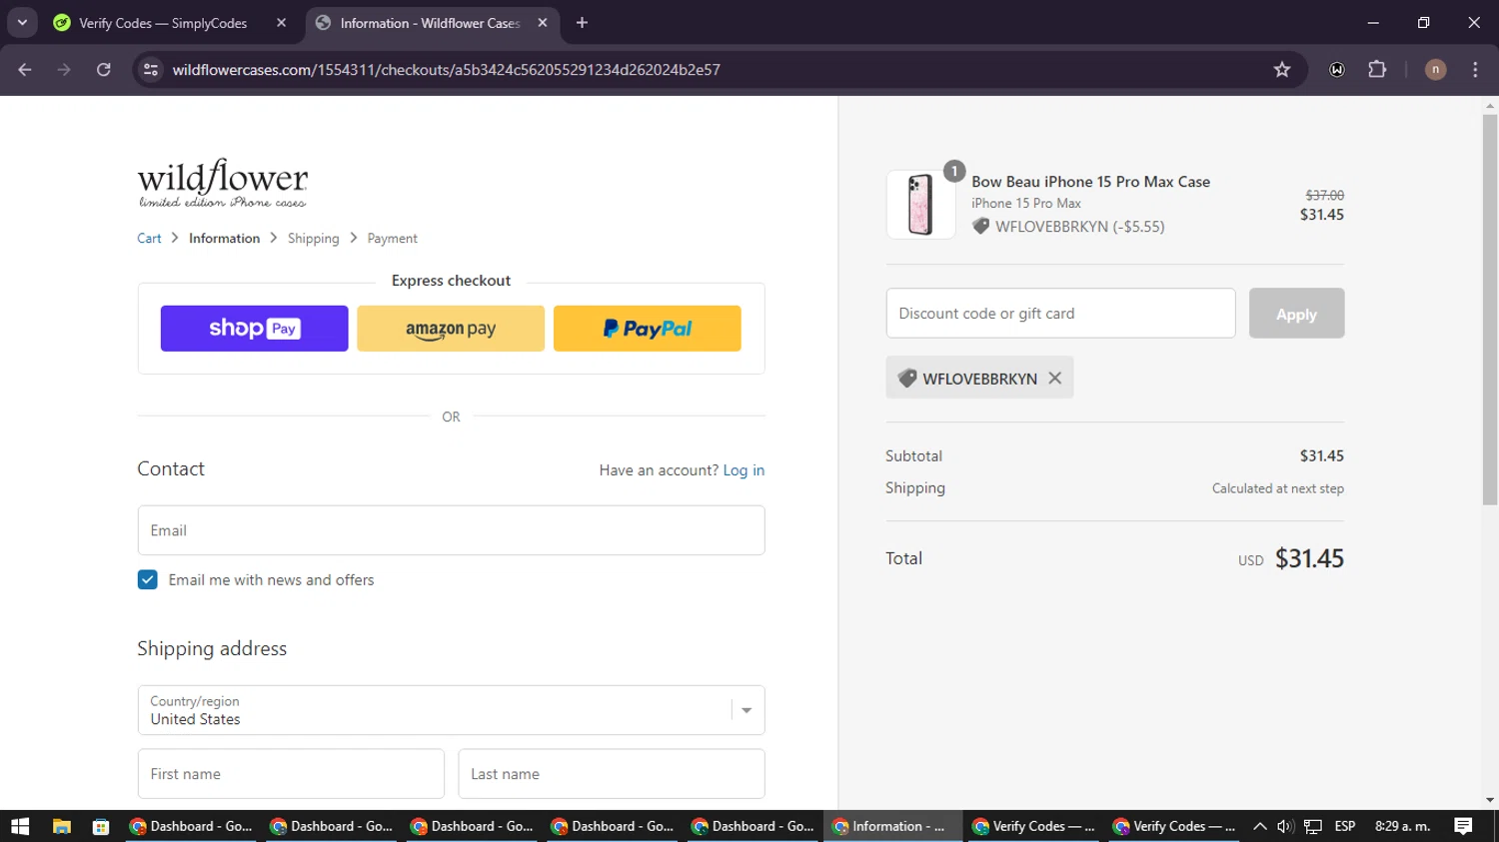1499x842 pixels.
Task: Check out with Shop Pay
Action: coord(254,329)
